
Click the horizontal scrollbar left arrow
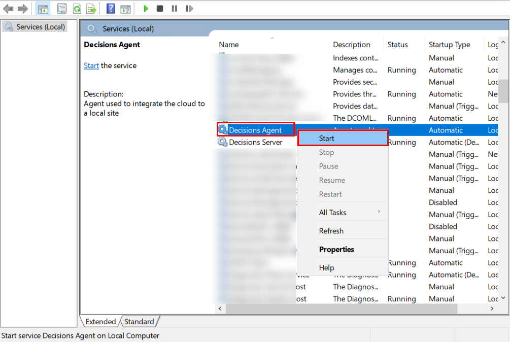(220, 309)
